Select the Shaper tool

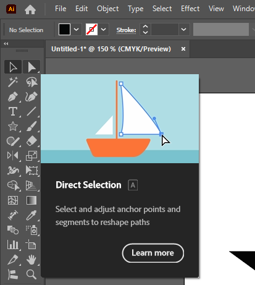click(13, 141)
